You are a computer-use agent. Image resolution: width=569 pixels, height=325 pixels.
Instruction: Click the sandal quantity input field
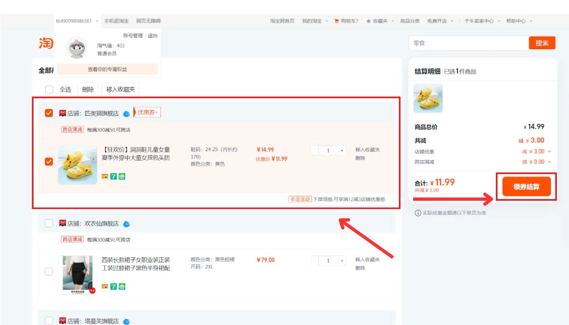pyautogui.click(x=328, y=151)
